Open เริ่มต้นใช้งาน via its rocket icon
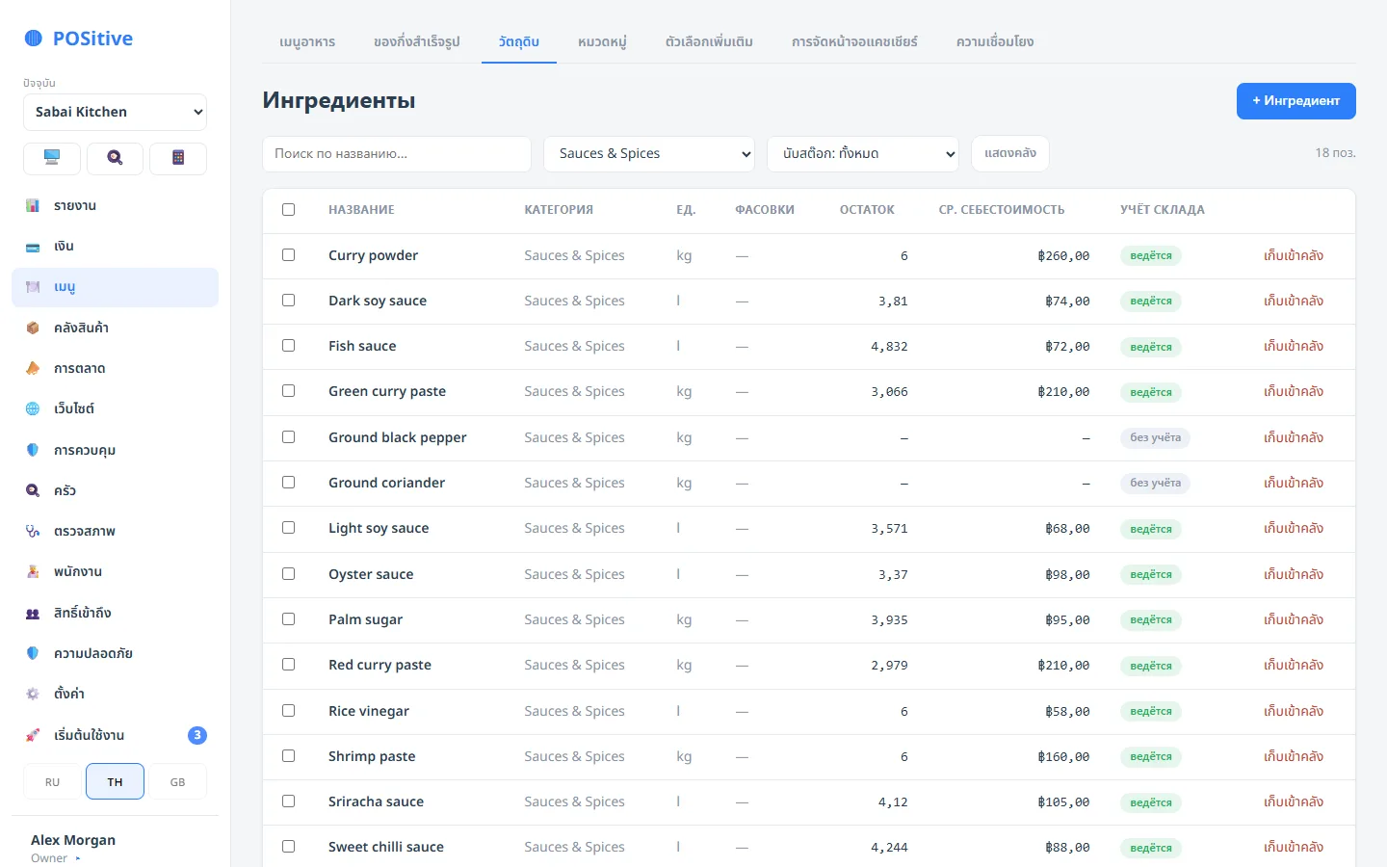This screenshot has width=1387, height=867. (33, 735)
